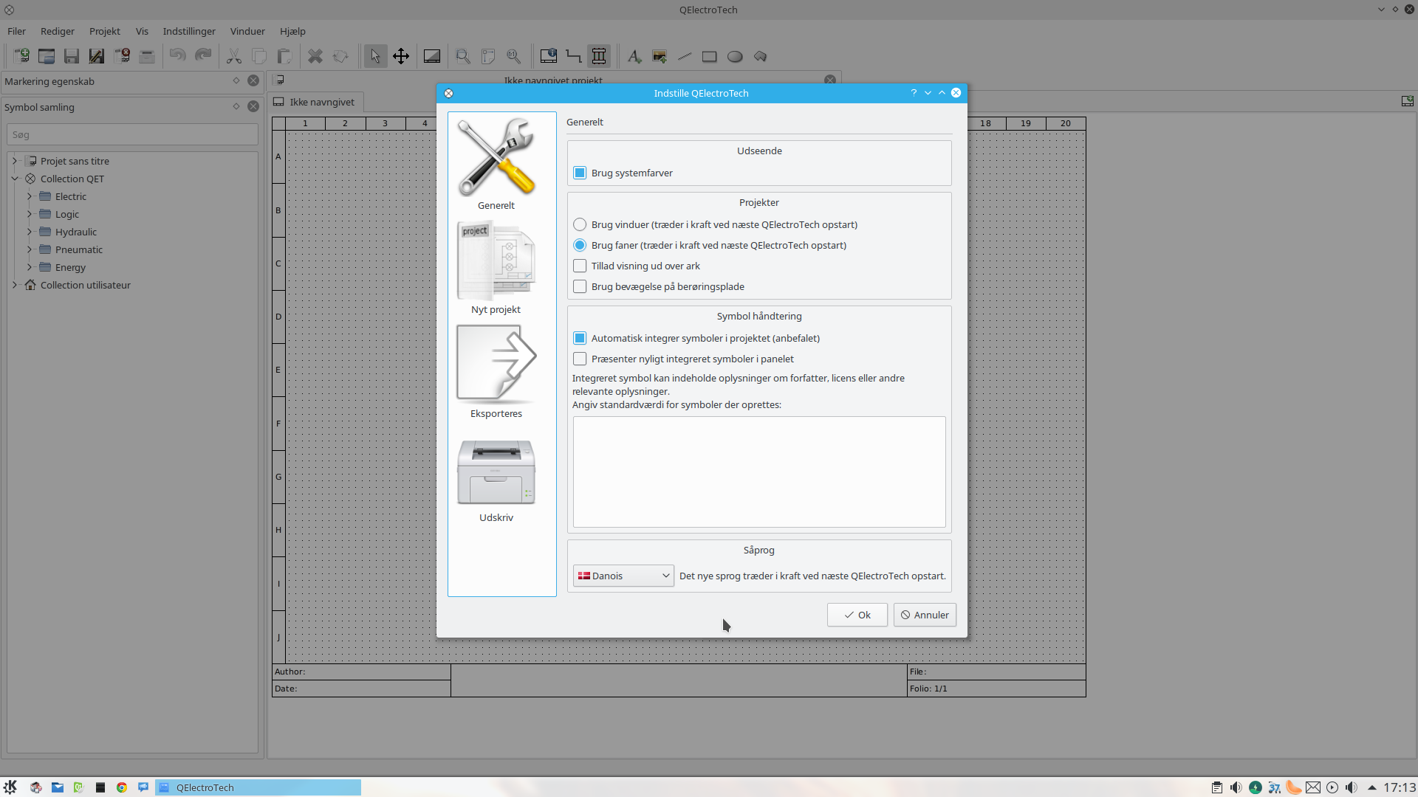Expand the Collection utilisateur tree node
The width and height of the screenshot is (1418, 797).
coord(15,285)
